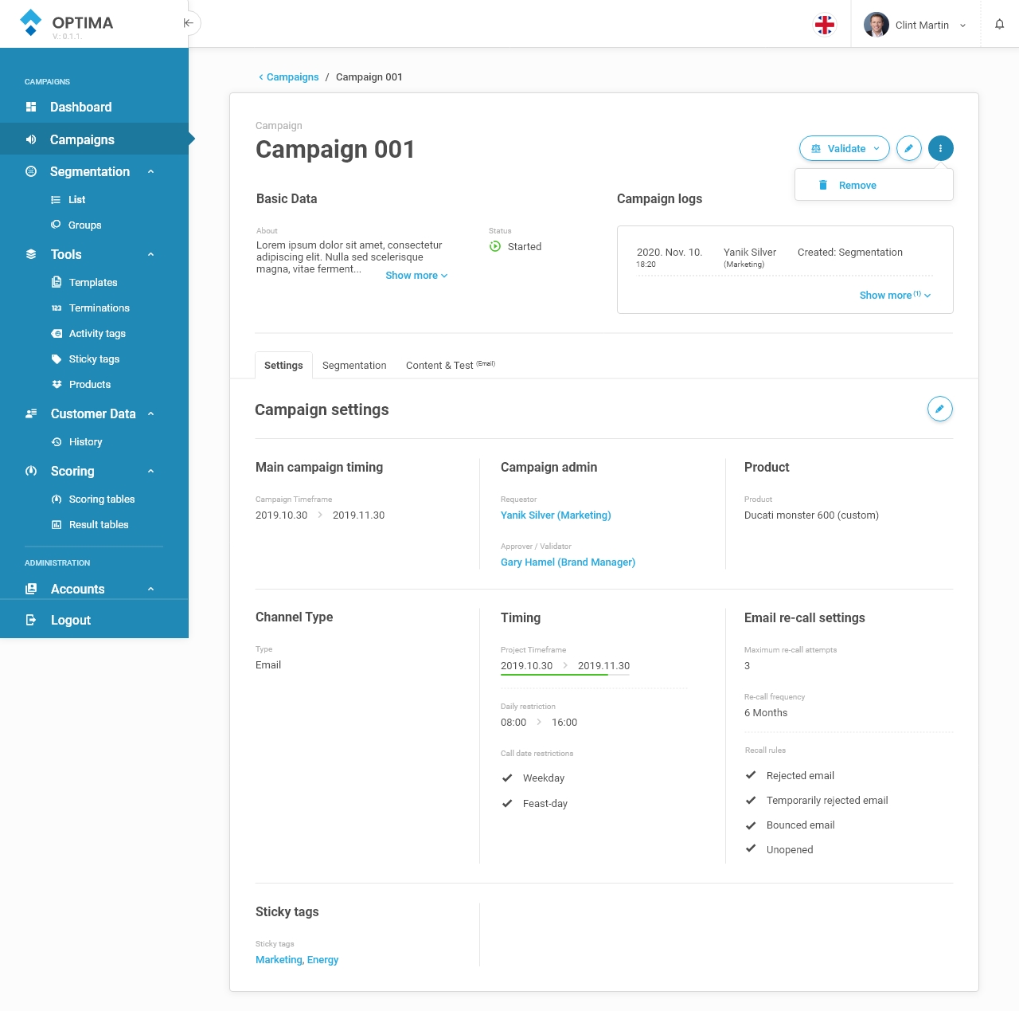Click the green Started status icon
This screenshot has width=1019, height=1011.
click(x=495, y=246)
